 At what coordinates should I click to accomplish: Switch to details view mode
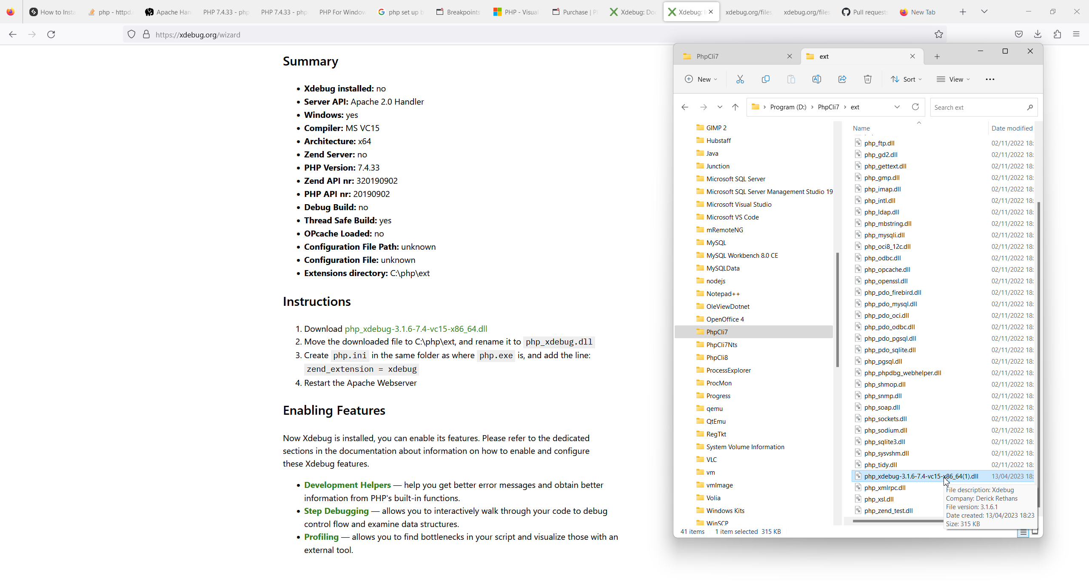[1023, 532]
